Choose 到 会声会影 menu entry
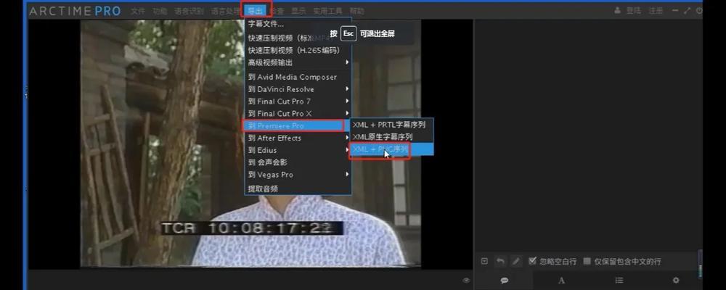Screen dimensions: 726x290 298,162
